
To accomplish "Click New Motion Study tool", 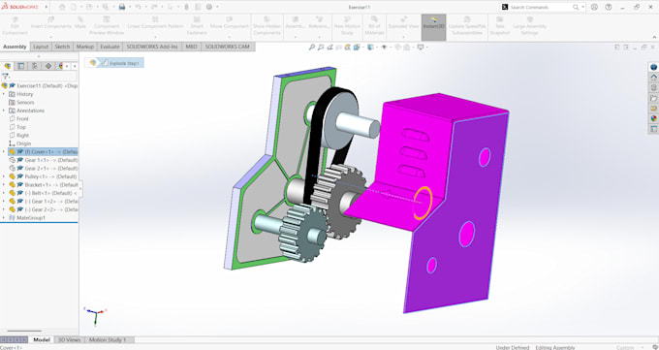I will click(347, 26).
